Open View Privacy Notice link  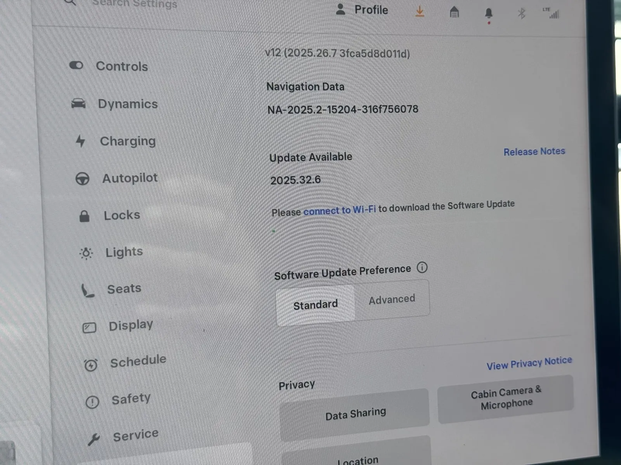529,363
